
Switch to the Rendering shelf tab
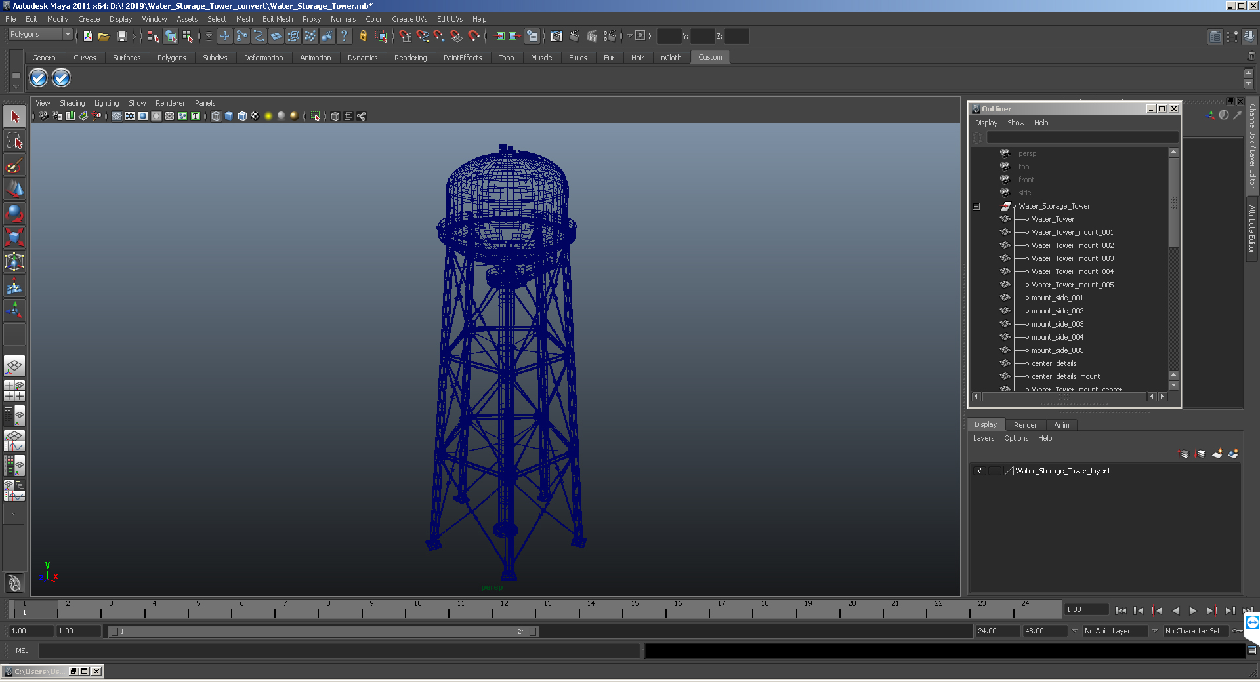tap(410, 58)
